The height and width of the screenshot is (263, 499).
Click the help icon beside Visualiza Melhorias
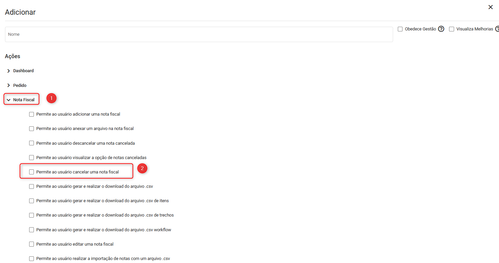(x=497, y=29)
